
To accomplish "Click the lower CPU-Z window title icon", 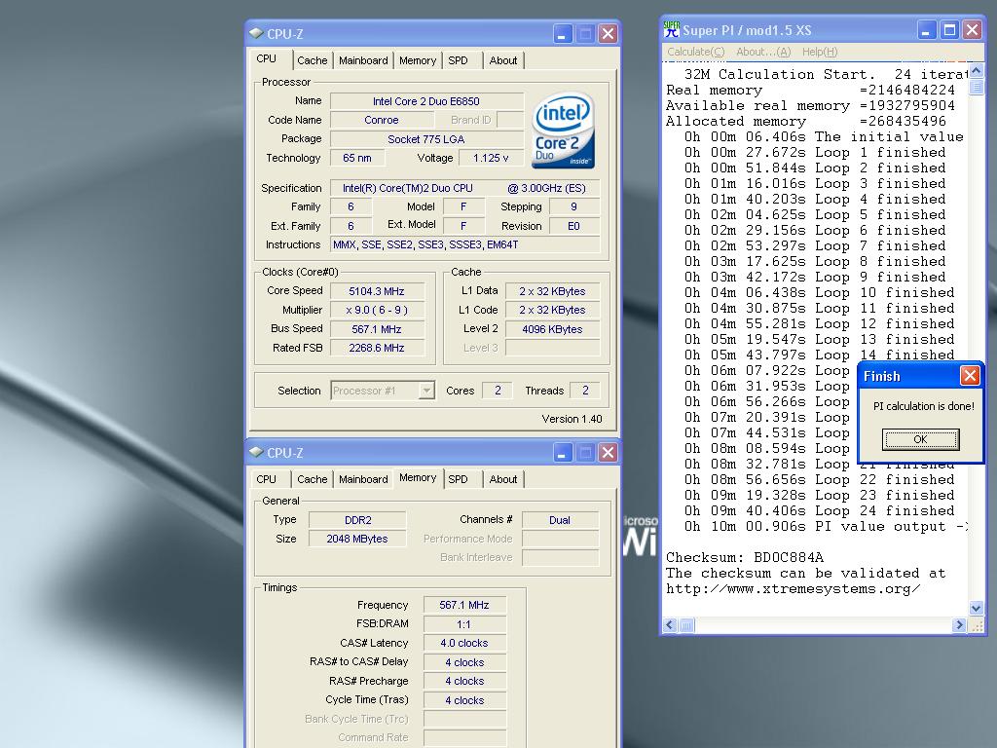I will (x=256, y=452).
